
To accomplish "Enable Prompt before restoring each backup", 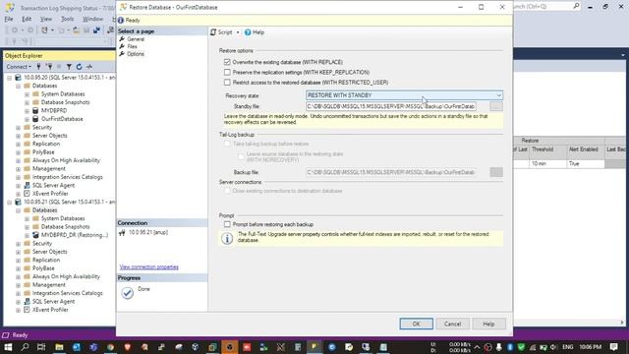I will (x=227, y=224).
